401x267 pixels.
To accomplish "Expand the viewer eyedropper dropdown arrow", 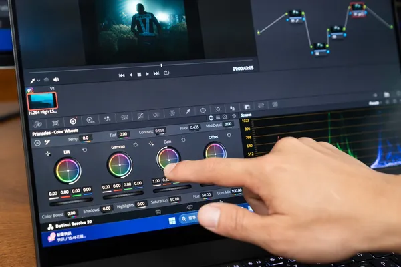I will coord(39,81).
